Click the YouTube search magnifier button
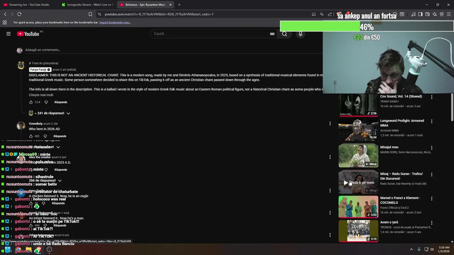The width and height of the screenshot is (454, 255). [x=284, y=34]
